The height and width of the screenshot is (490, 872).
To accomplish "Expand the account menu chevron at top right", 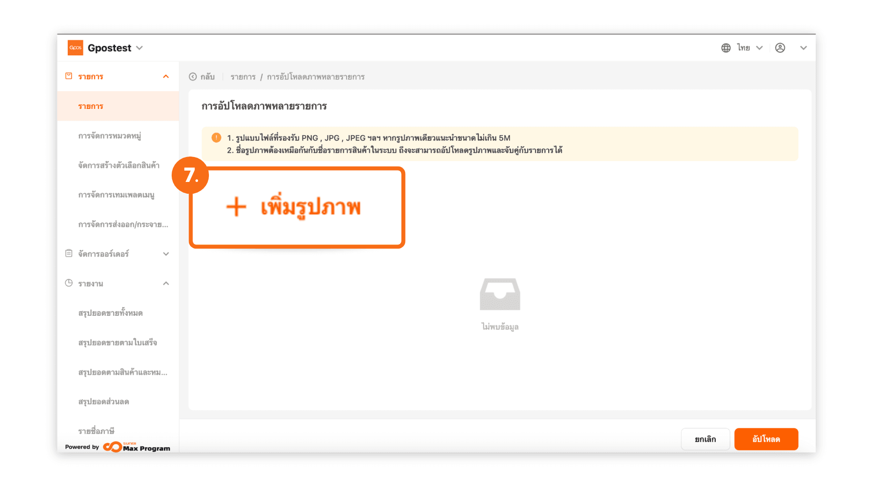I will [x=803, y=48].
